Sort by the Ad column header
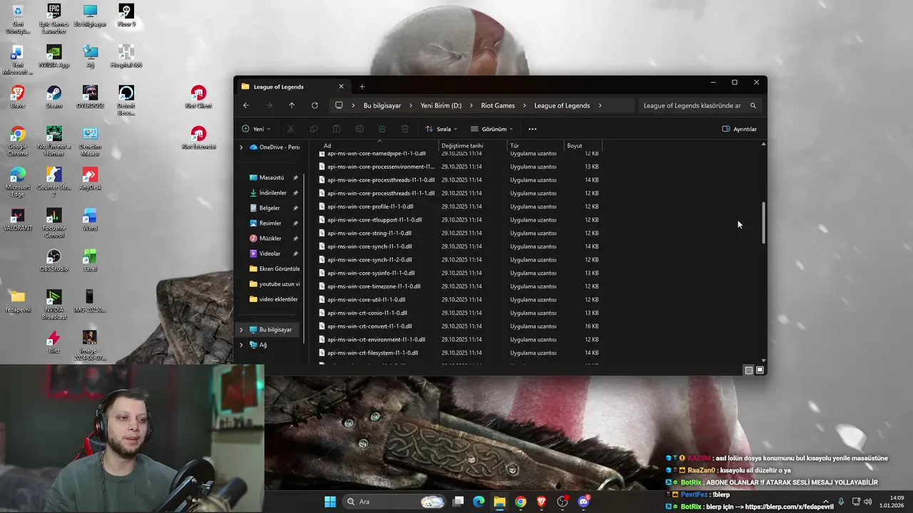913x513 pixels. coord(378,146)
